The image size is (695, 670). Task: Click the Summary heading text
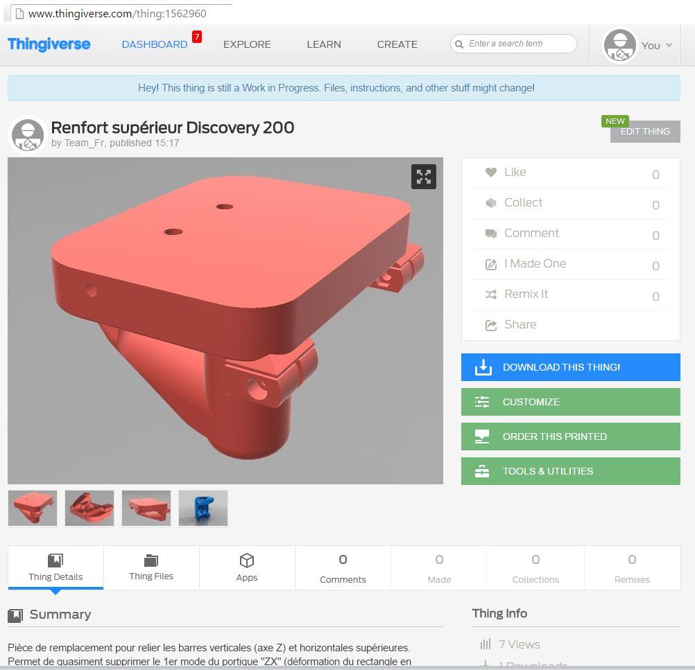[x=60, y=615]
